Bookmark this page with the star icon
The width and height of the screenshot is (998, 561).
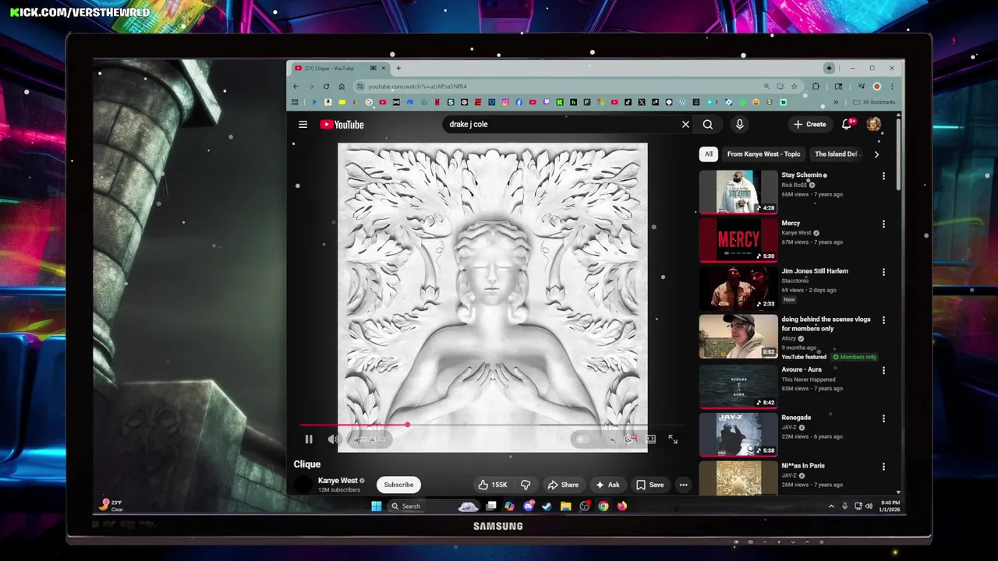click(x=795, y=86)
